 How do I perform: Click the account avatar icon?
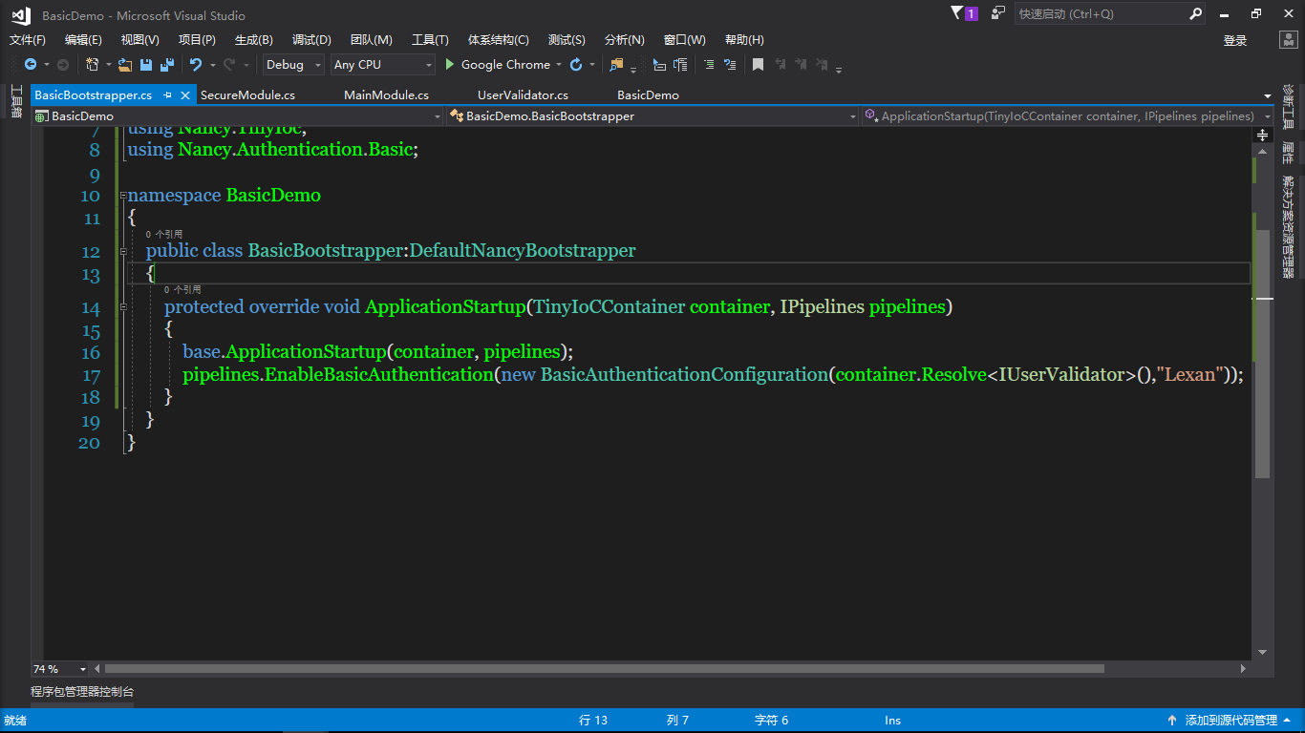click(x=1288, y=40)
